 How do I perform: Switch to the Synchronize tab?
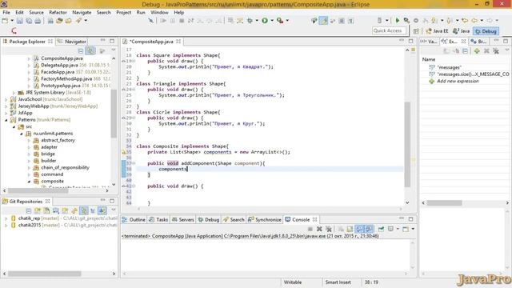tap(265, 220)
